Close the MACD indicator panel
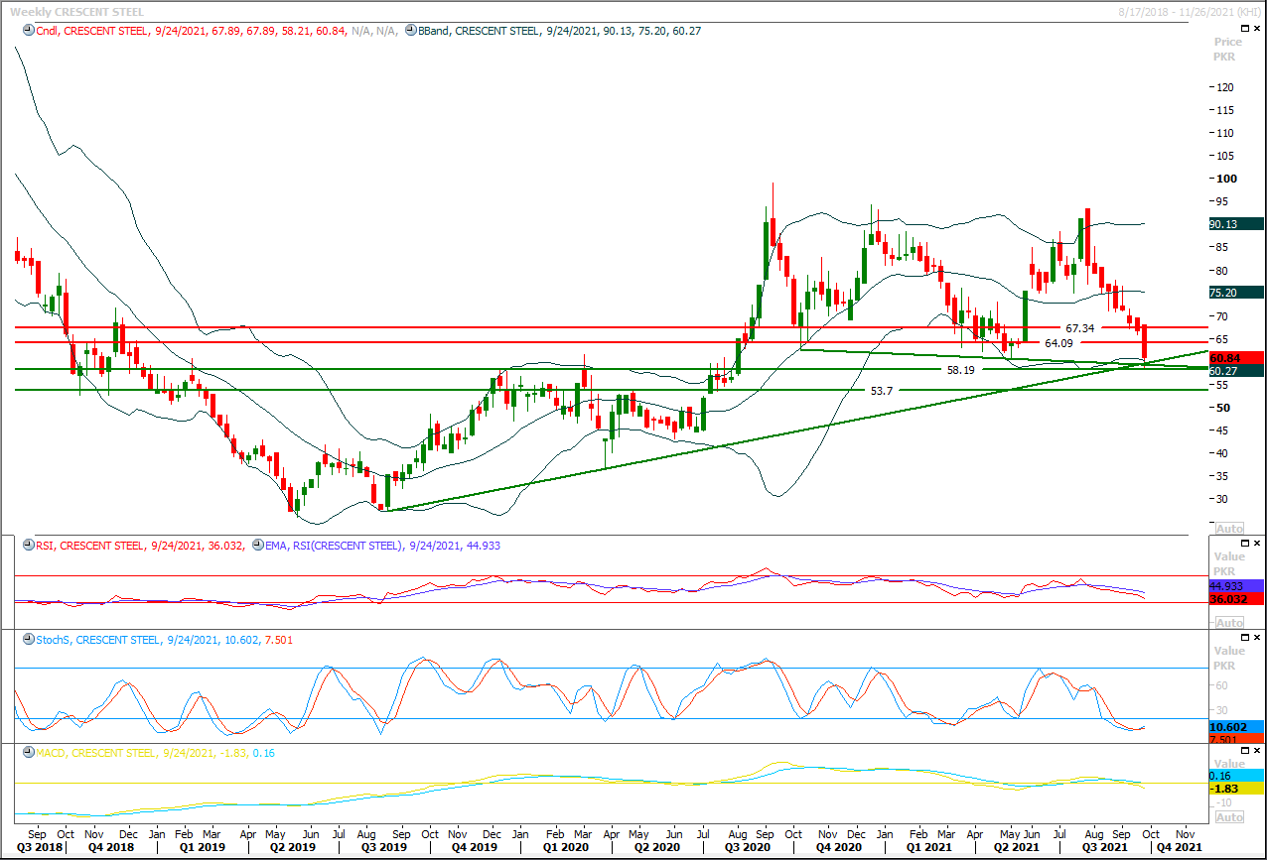The height and width of the screenshot is (860, 1267). (1256, 751)
